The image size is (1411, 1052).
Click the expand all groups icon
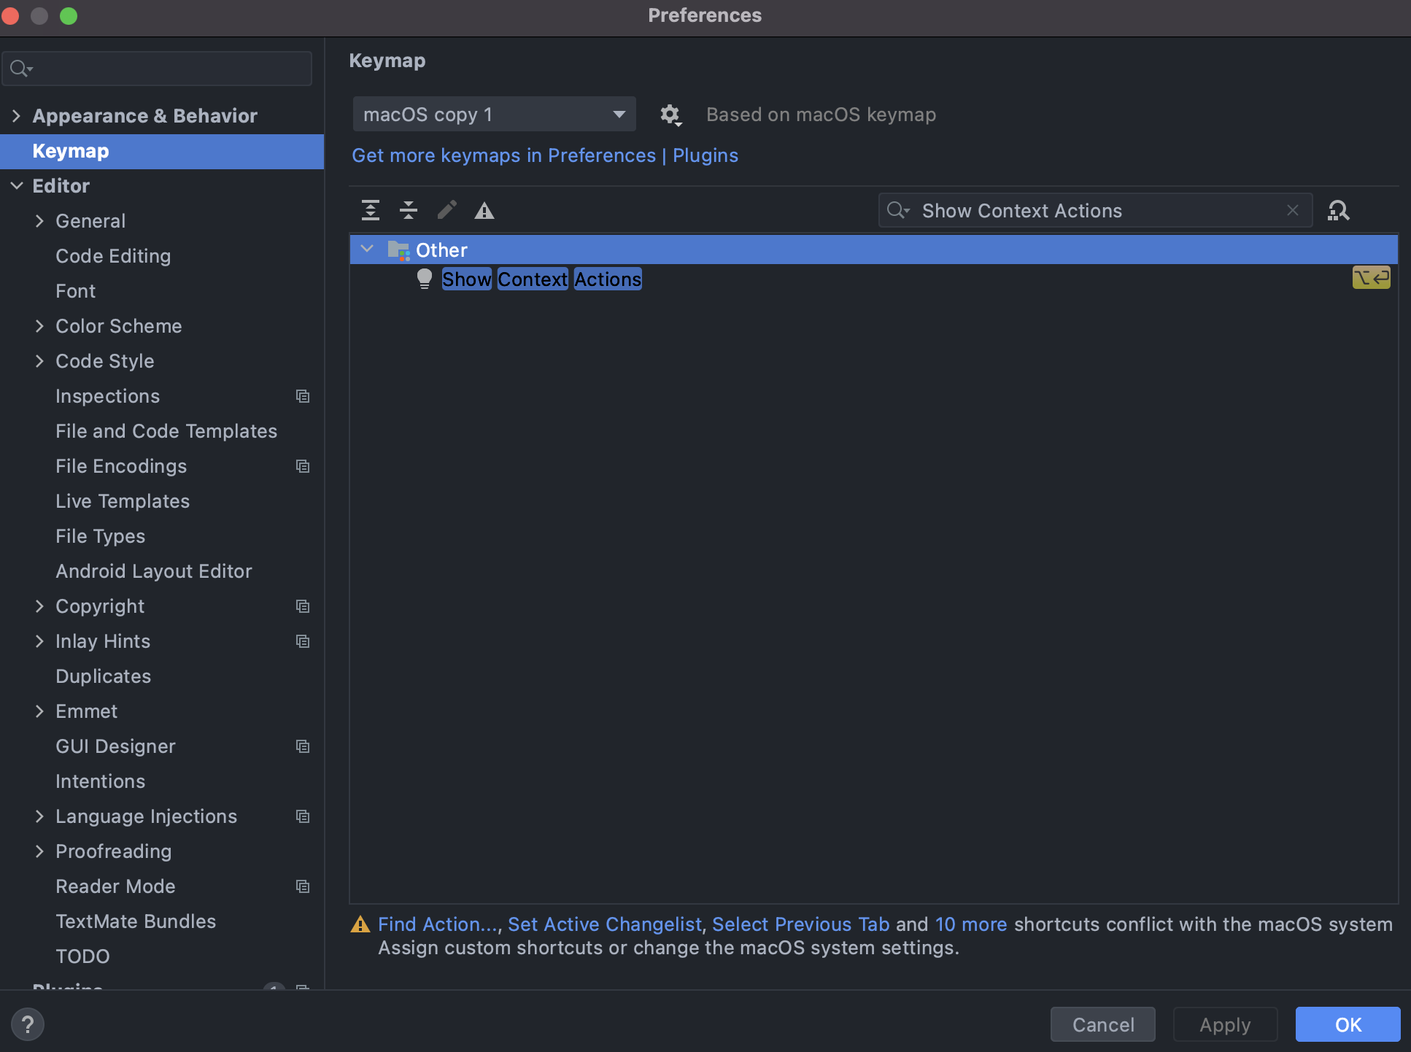pos(370,210)
